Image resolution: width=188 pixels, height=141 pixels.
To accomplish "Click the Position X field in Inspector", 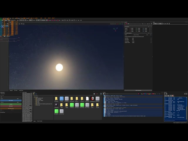I will coord(132,28).
